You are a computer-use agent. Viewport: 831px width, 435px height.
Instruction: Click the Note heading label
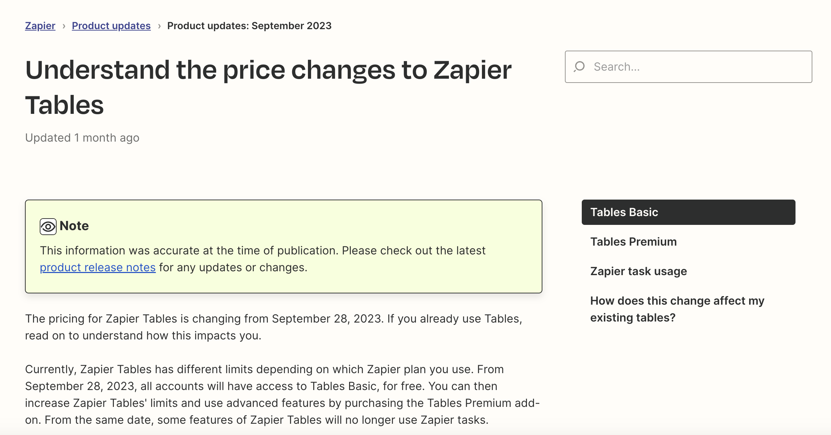coord(74,226)
